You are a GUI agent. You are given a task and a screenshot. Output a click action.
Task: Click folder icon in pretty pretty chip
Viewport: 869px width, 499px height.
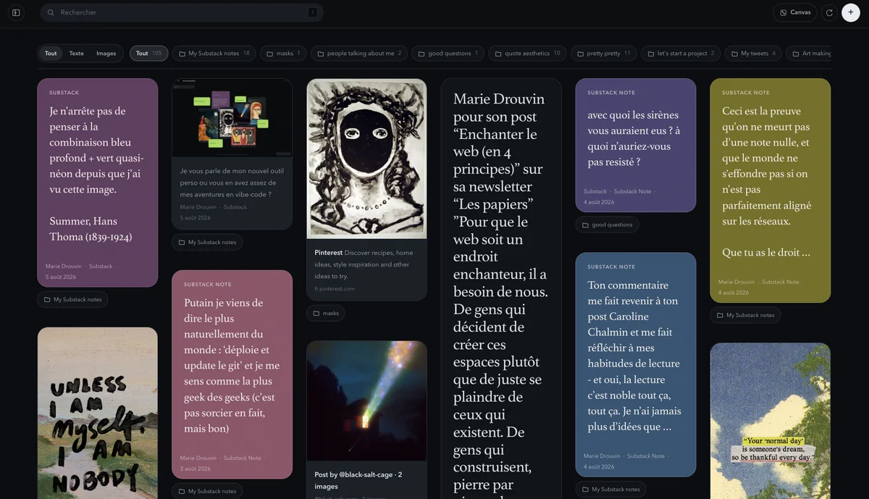coord(580,54)
